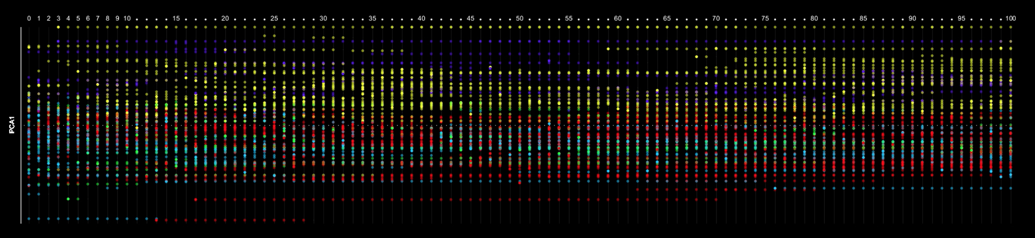Click the column header 10
The height and width of the screenshot is (238, 1035).
click(x=127, y=19)
